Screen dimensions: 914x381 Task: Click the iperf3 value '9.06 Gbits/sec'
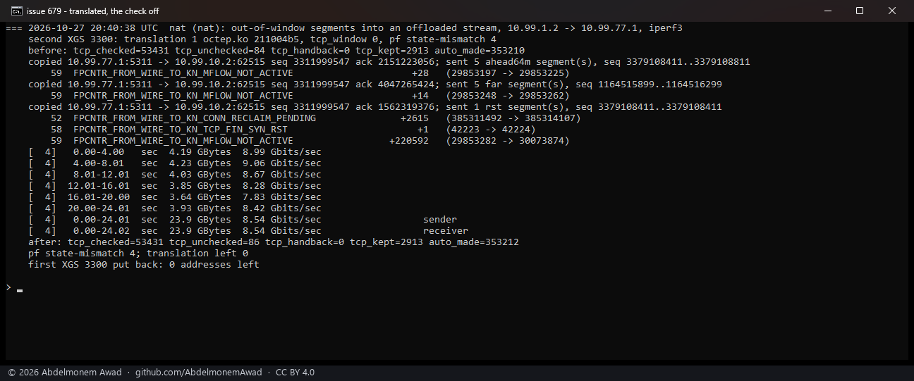282,163
